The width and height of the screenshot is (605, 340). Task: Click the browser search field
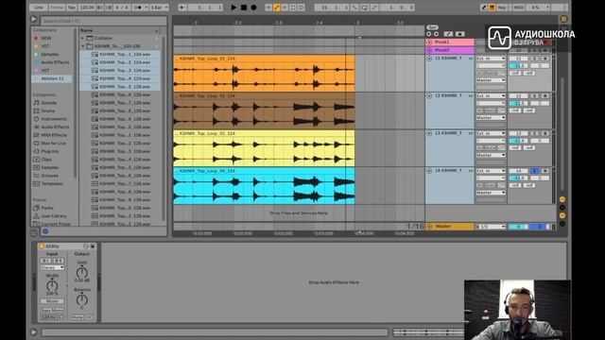click(x=103, y=21)
